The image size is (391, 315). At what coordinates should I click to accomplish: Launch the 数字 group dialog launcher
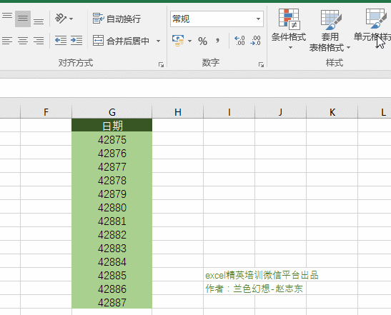point(261,65)
